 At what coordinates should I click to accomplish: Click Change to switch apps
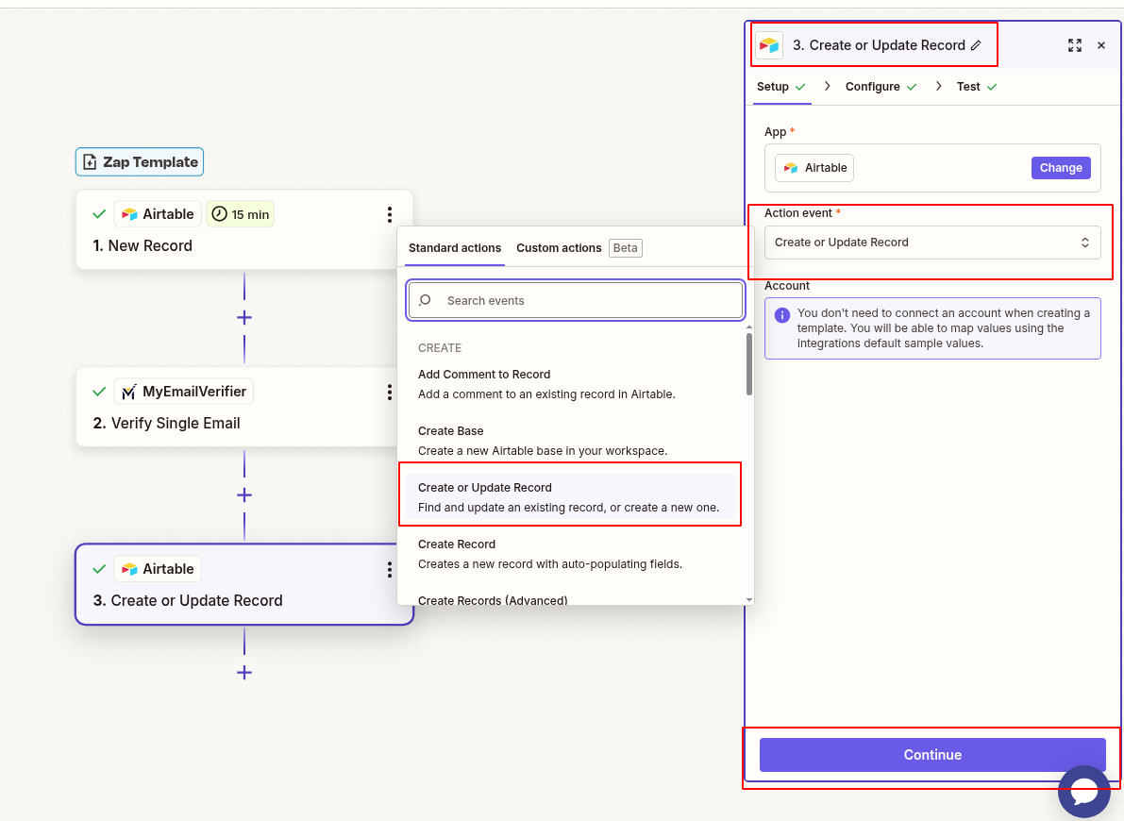point(1061,167)
